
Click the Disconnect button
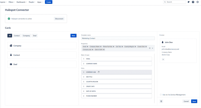[59, 19]
